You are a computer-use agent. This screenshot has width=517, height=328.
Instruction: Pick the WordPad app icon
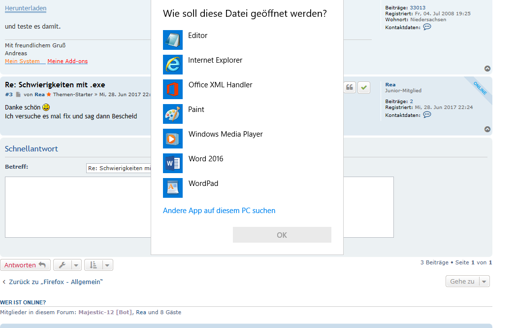172,188
